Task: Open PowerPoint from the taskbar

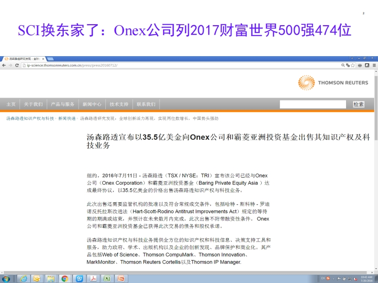Action: point(121,279)
